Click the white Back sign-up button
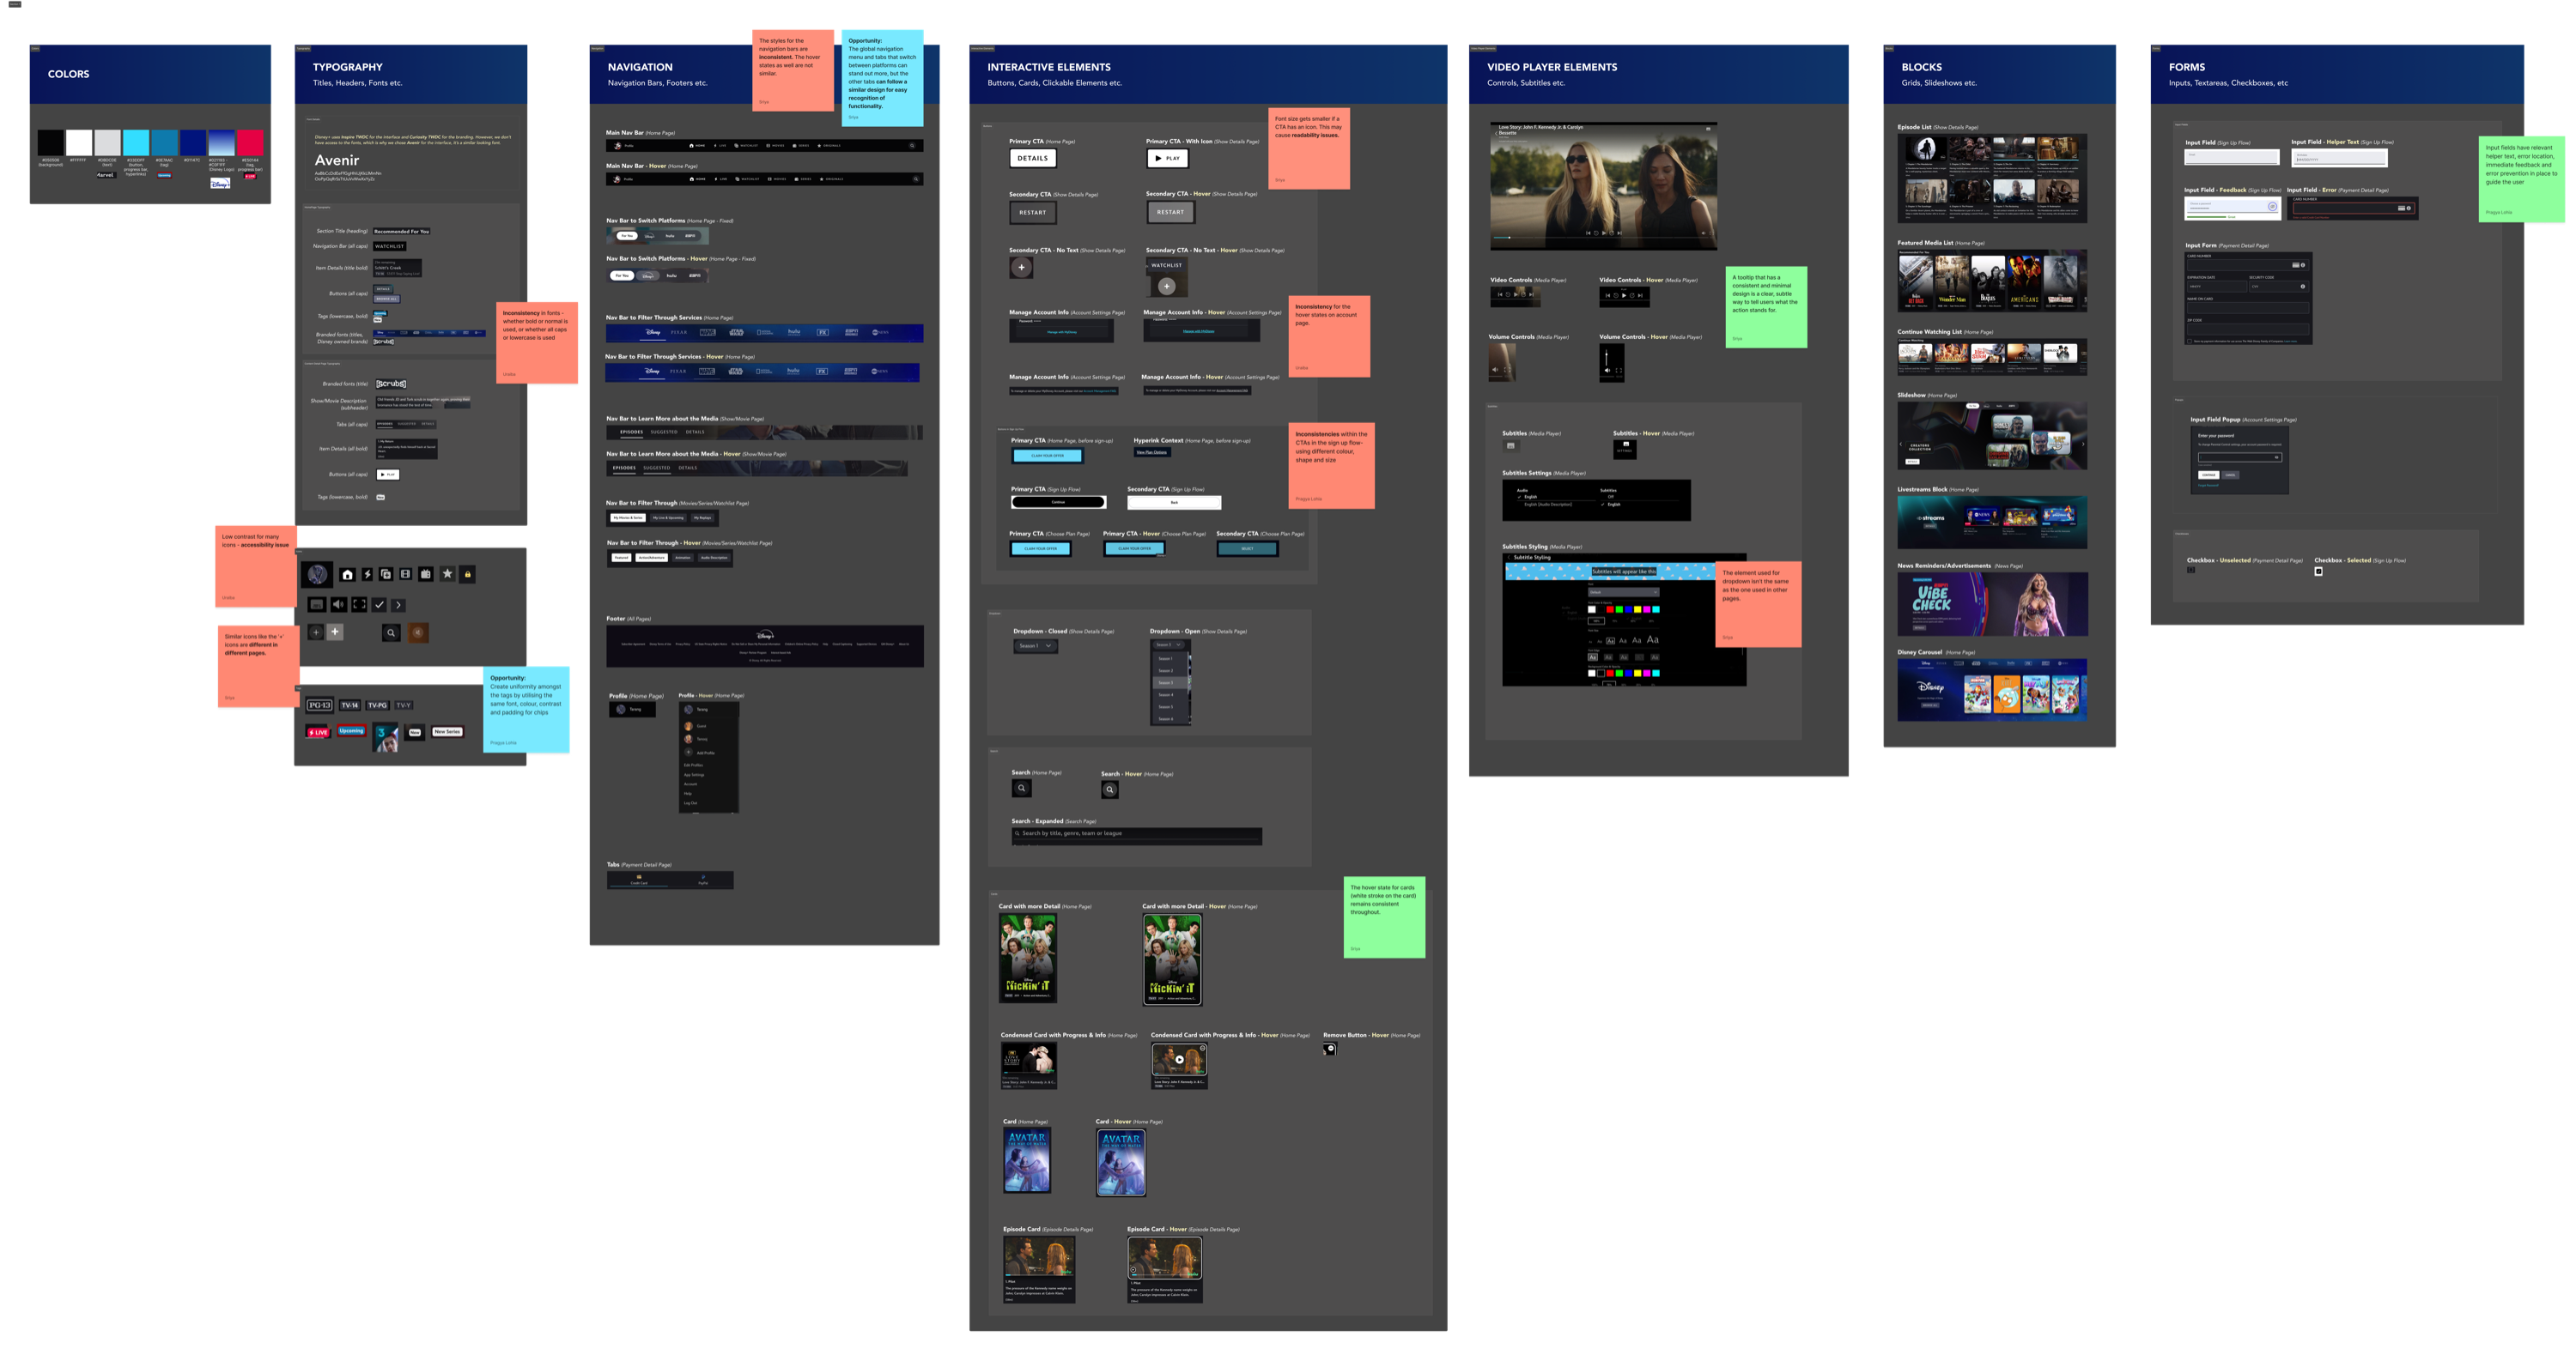The image size is (2576, 1361). (x=1174, y=503)
